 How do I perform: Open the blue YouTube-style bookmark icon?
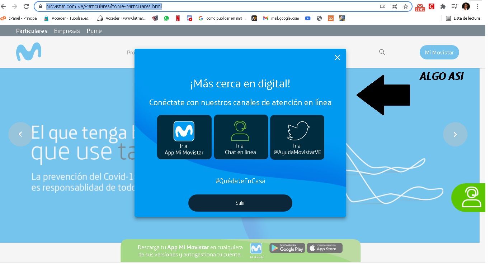coord(308,18)
